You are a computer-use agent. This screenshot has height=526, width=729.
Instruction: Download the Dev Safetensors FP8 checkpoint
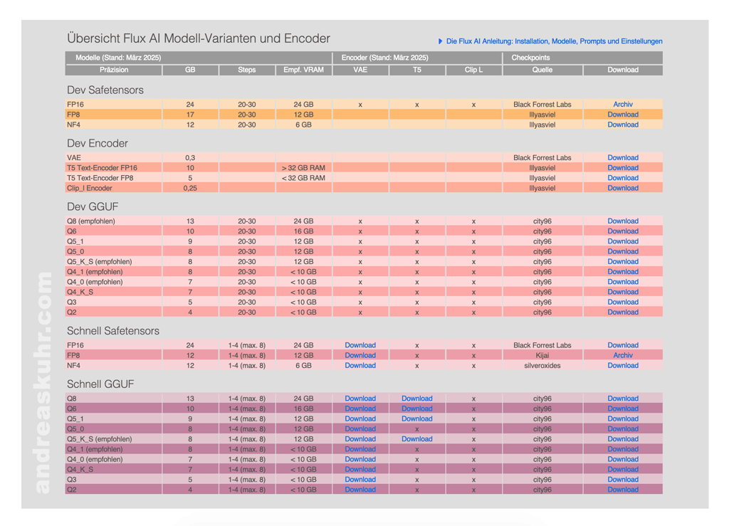[622, 115]
